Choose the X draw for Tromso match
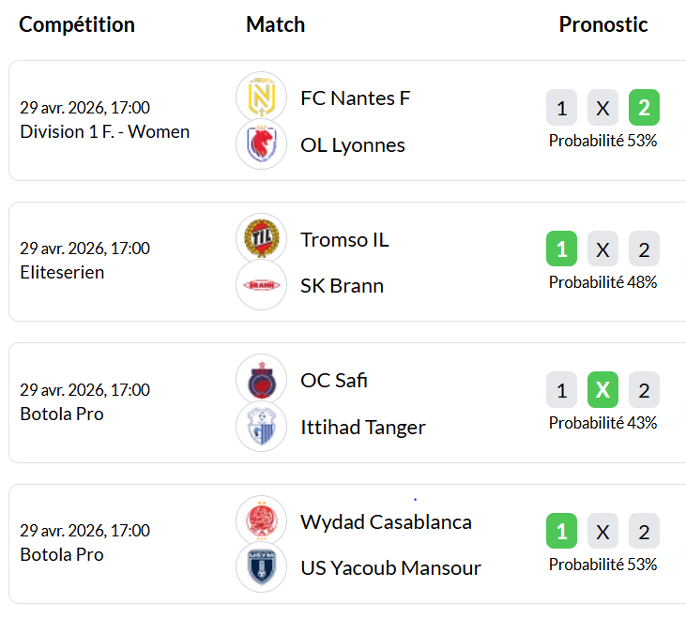The height and width of the screenshot is (618, 686). click(602, 249)
